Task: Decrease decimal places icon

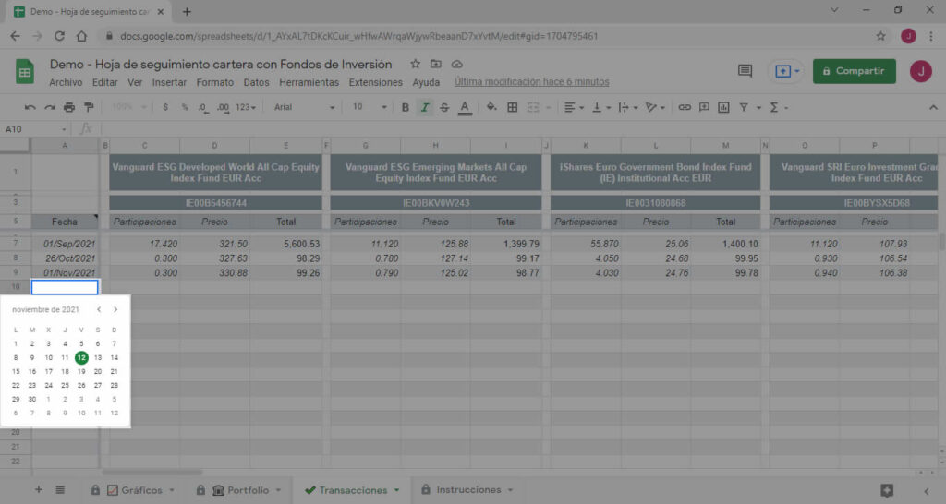Action: (203, 107)
